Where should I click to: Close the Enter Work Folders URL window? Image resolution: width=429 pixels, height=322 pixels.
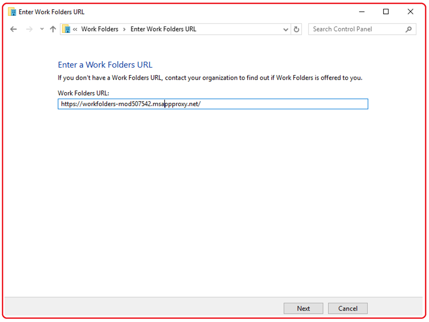410,12
